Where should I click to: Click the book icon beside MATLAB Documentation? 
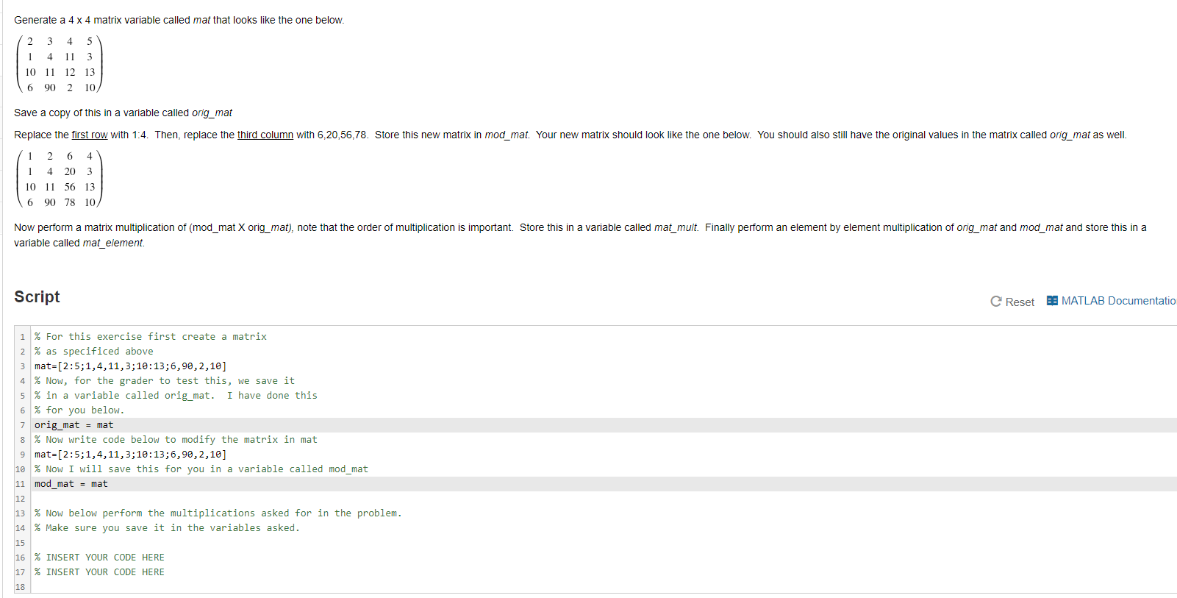point(1052,301)
